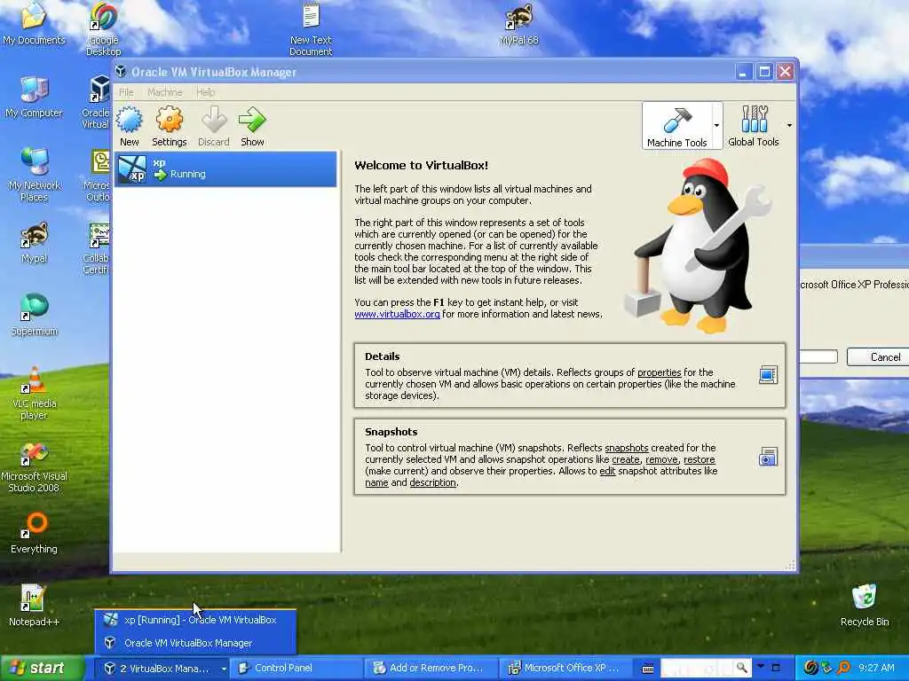Click the description link in Snapshots box
The height and width of the screenshot is (681, 909).
[432, 482]
